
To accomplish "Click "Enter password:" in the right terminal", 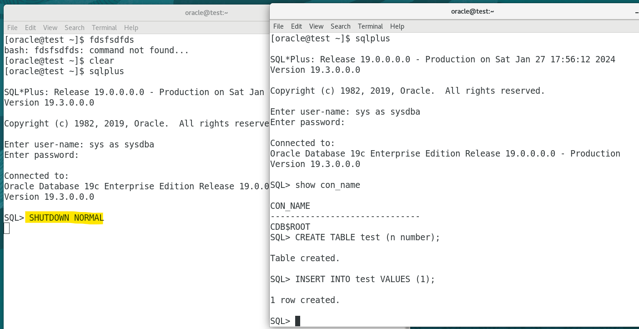I will 307,122.
